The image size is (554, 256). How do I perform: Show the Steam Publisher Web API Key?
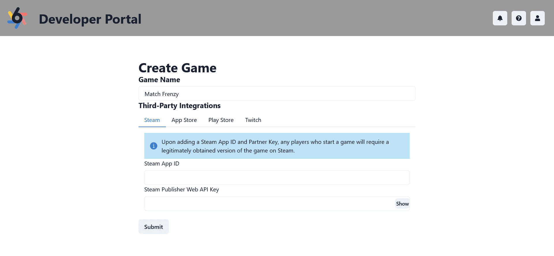pos(402,204)
